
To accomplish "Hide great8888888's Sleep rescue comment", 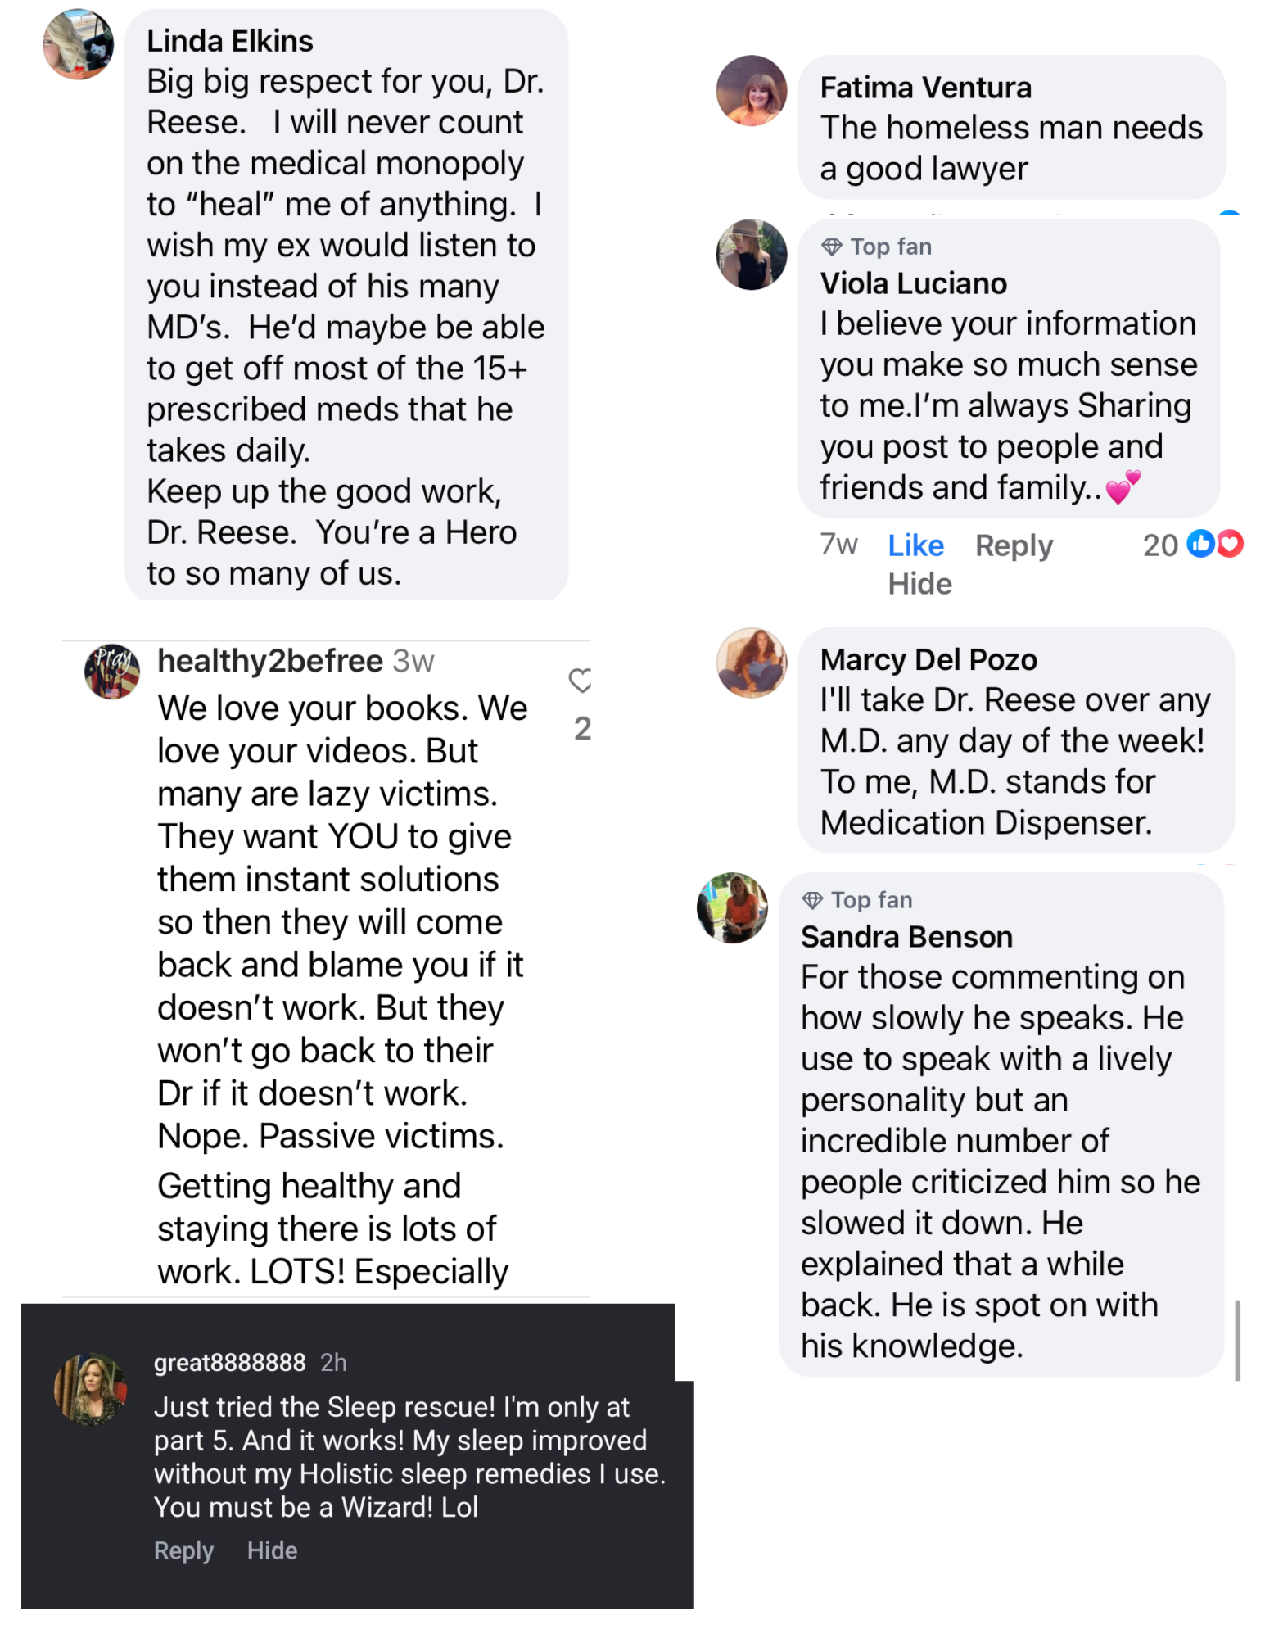I will 272,1550.
